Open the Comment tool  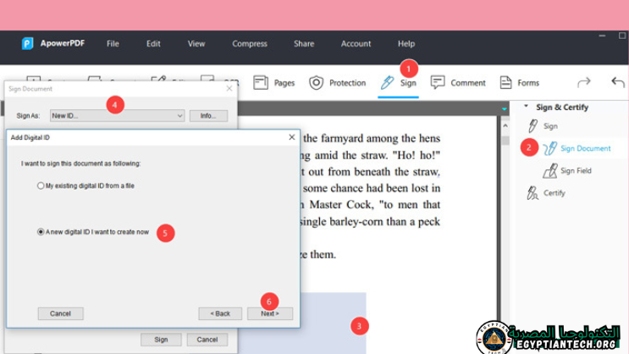458,83
